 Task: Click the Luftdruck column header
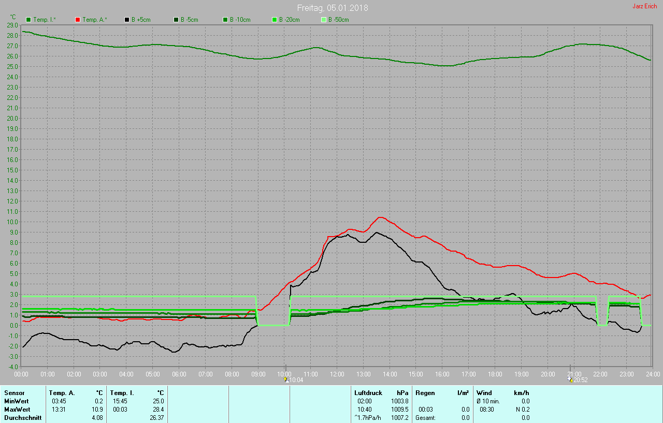[x=368, y=393]
